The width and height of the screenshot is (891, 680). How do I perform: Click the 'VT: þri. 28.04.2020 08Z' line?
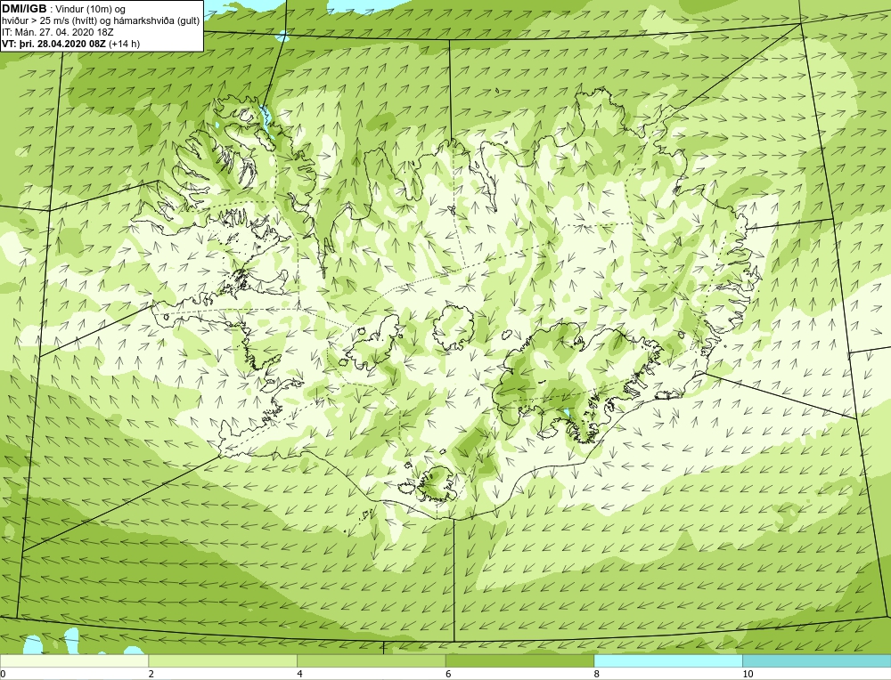tap(54, 44)
